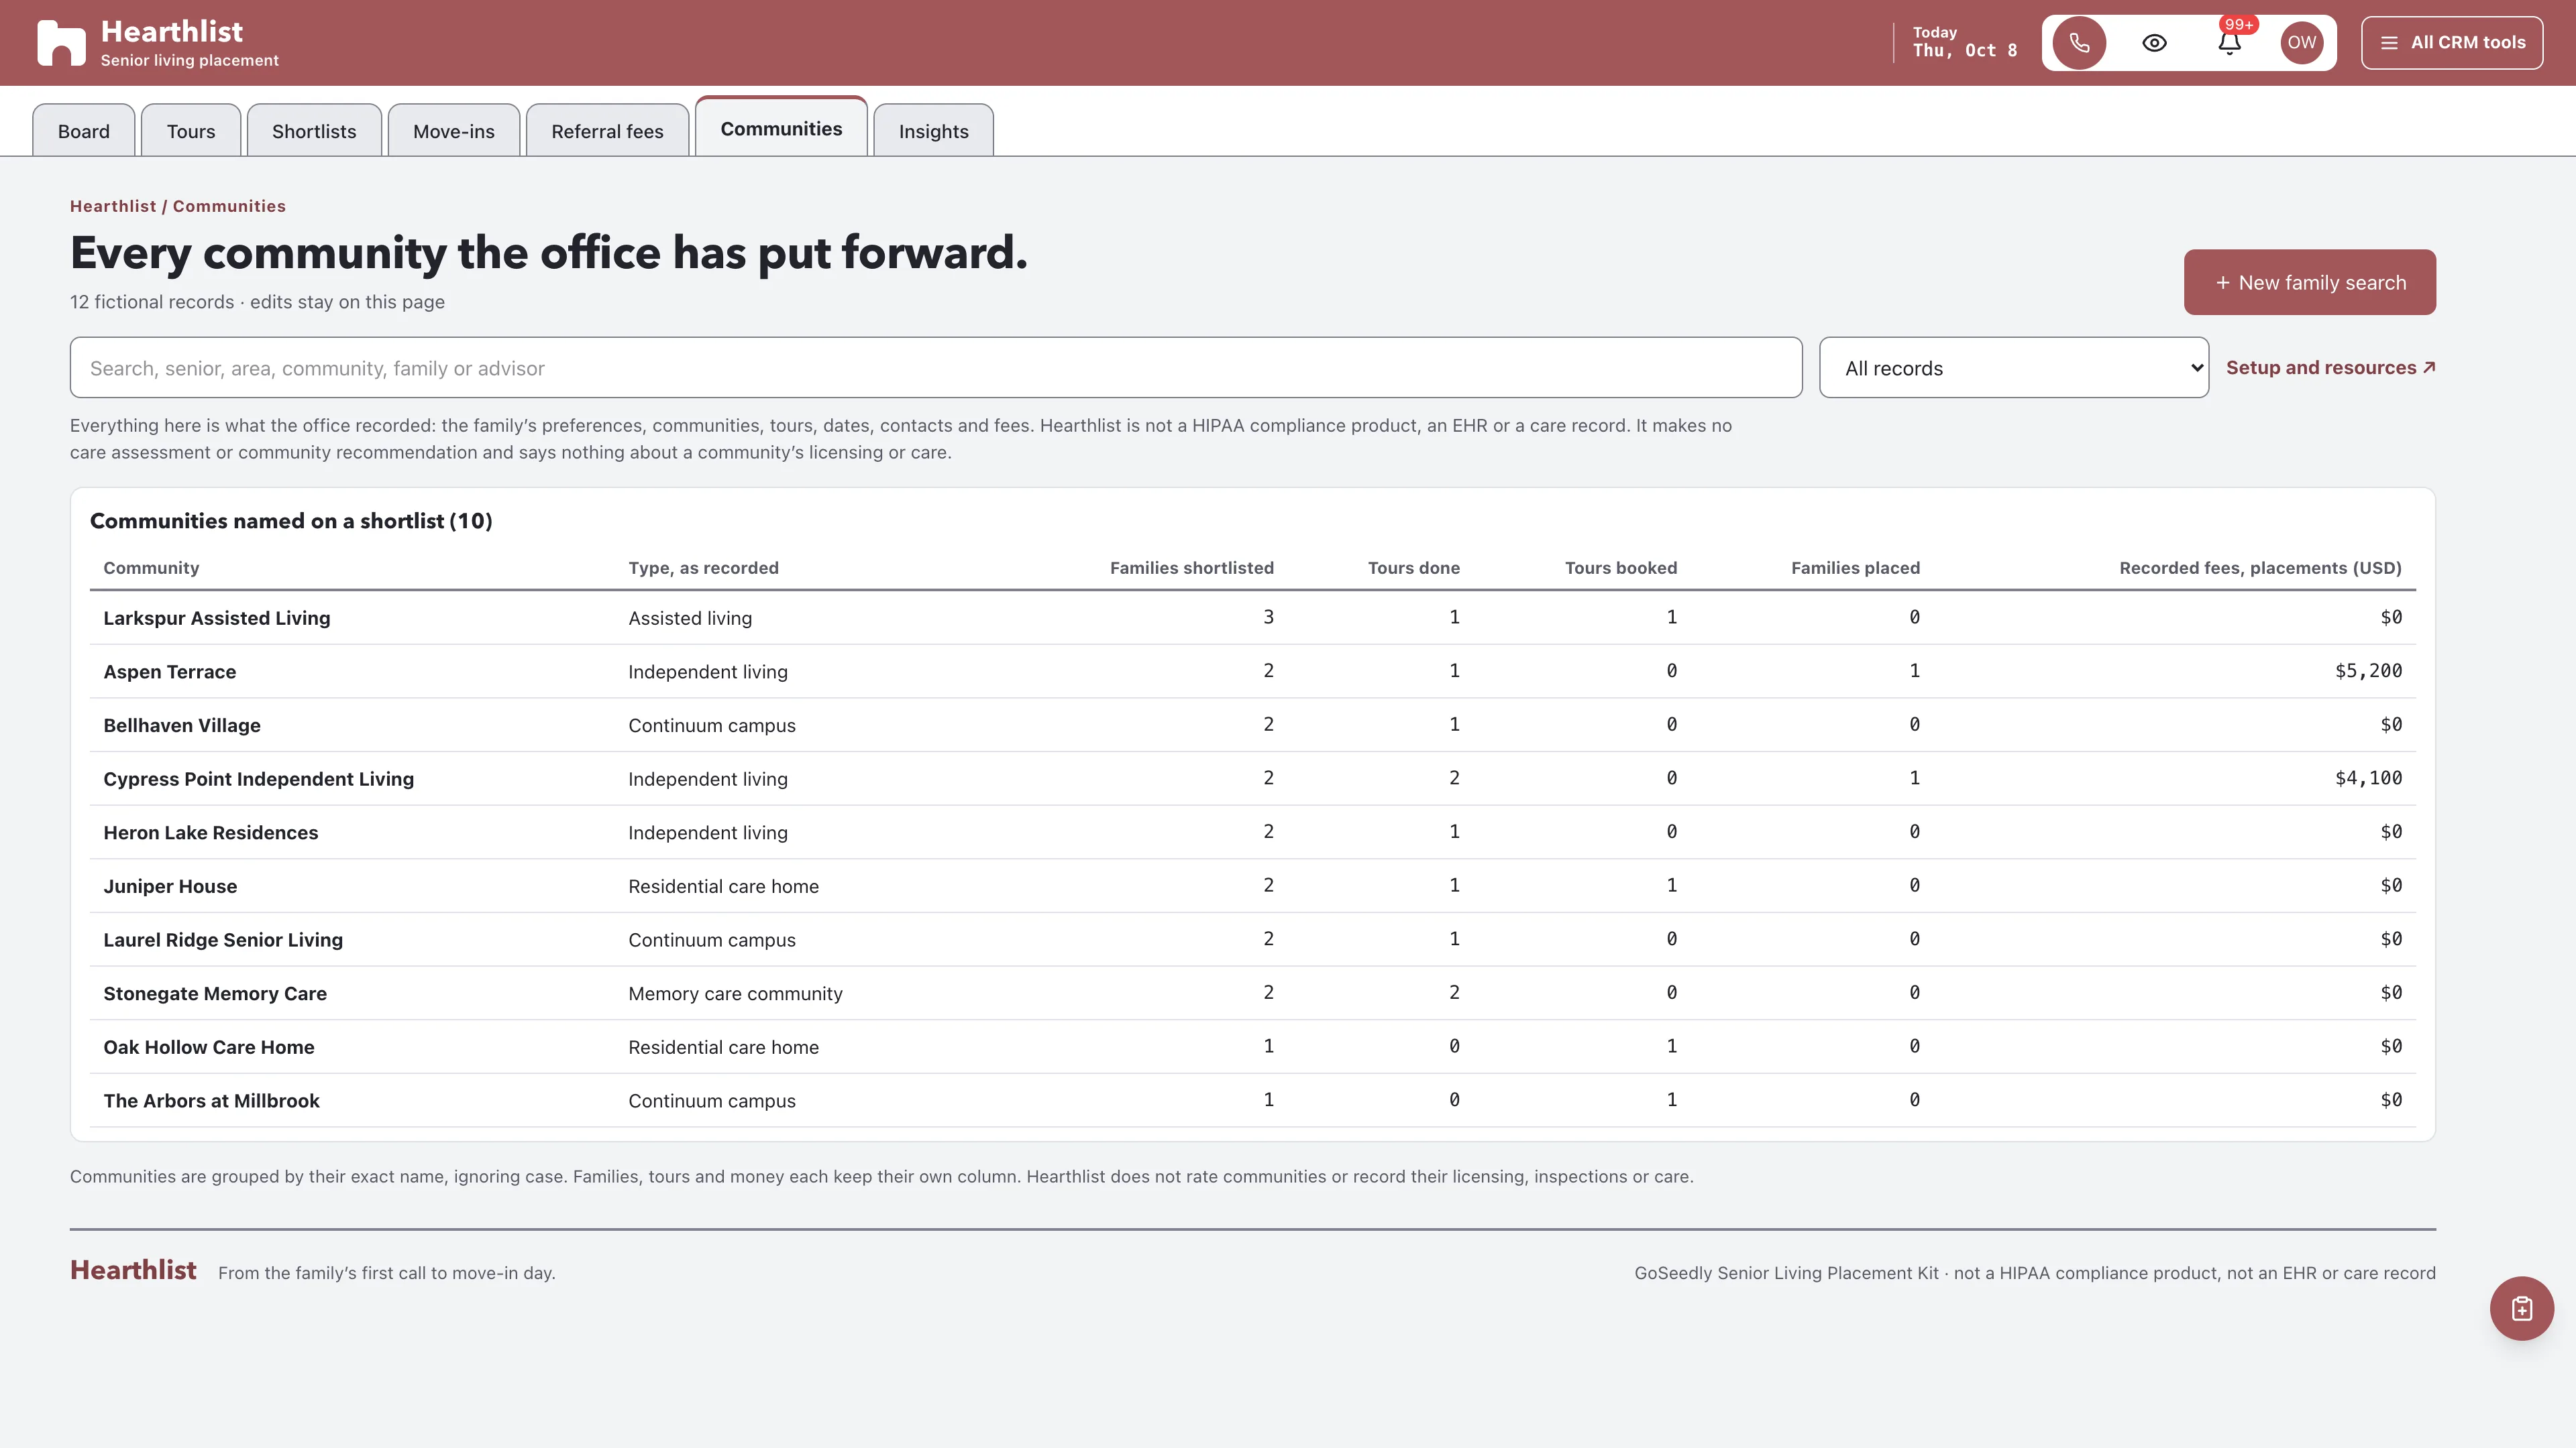
Task: Open the Referral fees tab
Action: coord(607,131)
